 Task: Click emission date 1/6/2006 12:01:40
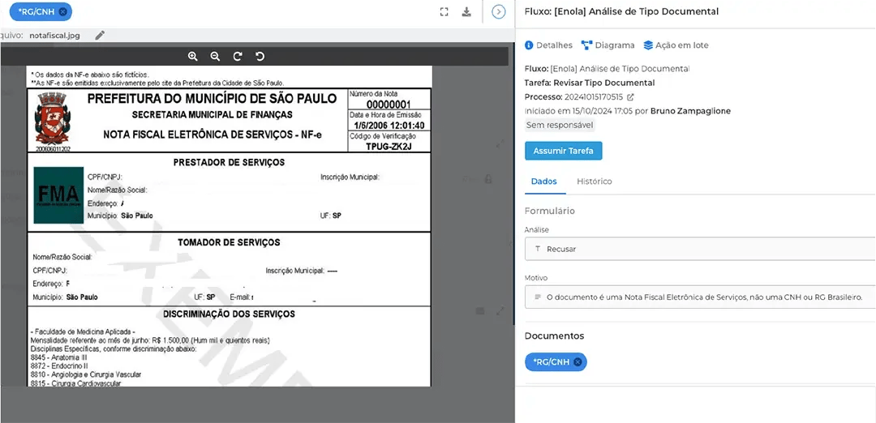(389, 125)
